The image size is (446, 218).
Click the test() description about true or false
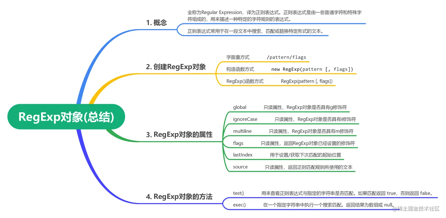pos(347,193)
